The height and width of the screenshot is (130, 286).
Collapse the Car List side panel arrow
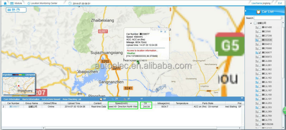pyautogui.click(x=246, y=11)
